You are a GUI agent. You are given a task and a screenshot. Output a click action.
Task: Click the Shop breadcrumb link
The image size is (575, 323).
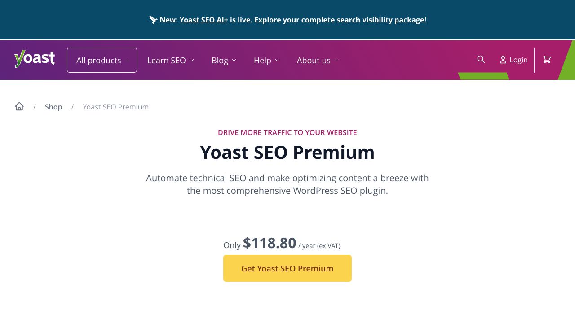pos(53,107)
